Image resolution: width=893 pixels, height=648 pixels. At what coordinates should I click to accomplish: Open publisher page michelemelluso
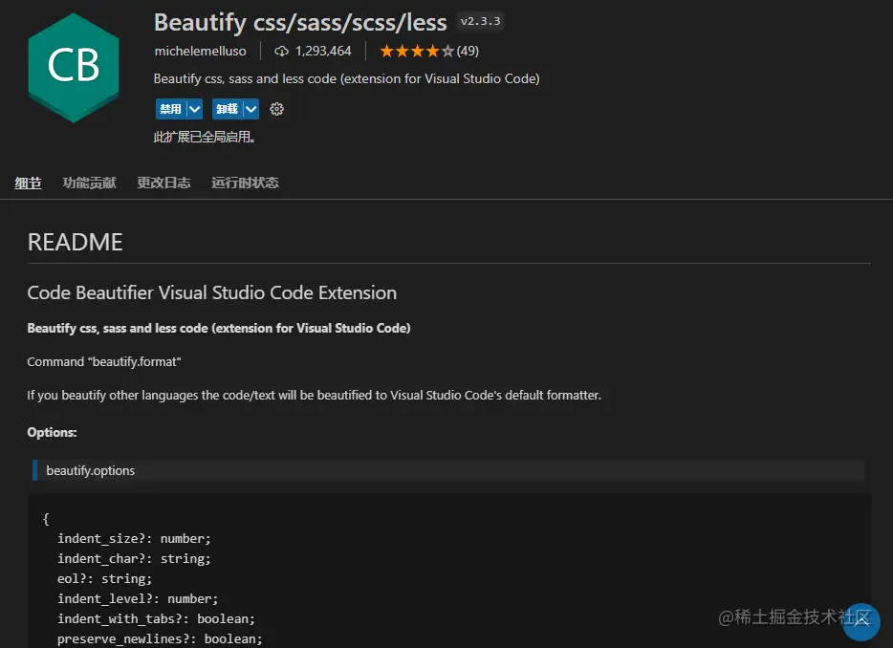(201, 51)
